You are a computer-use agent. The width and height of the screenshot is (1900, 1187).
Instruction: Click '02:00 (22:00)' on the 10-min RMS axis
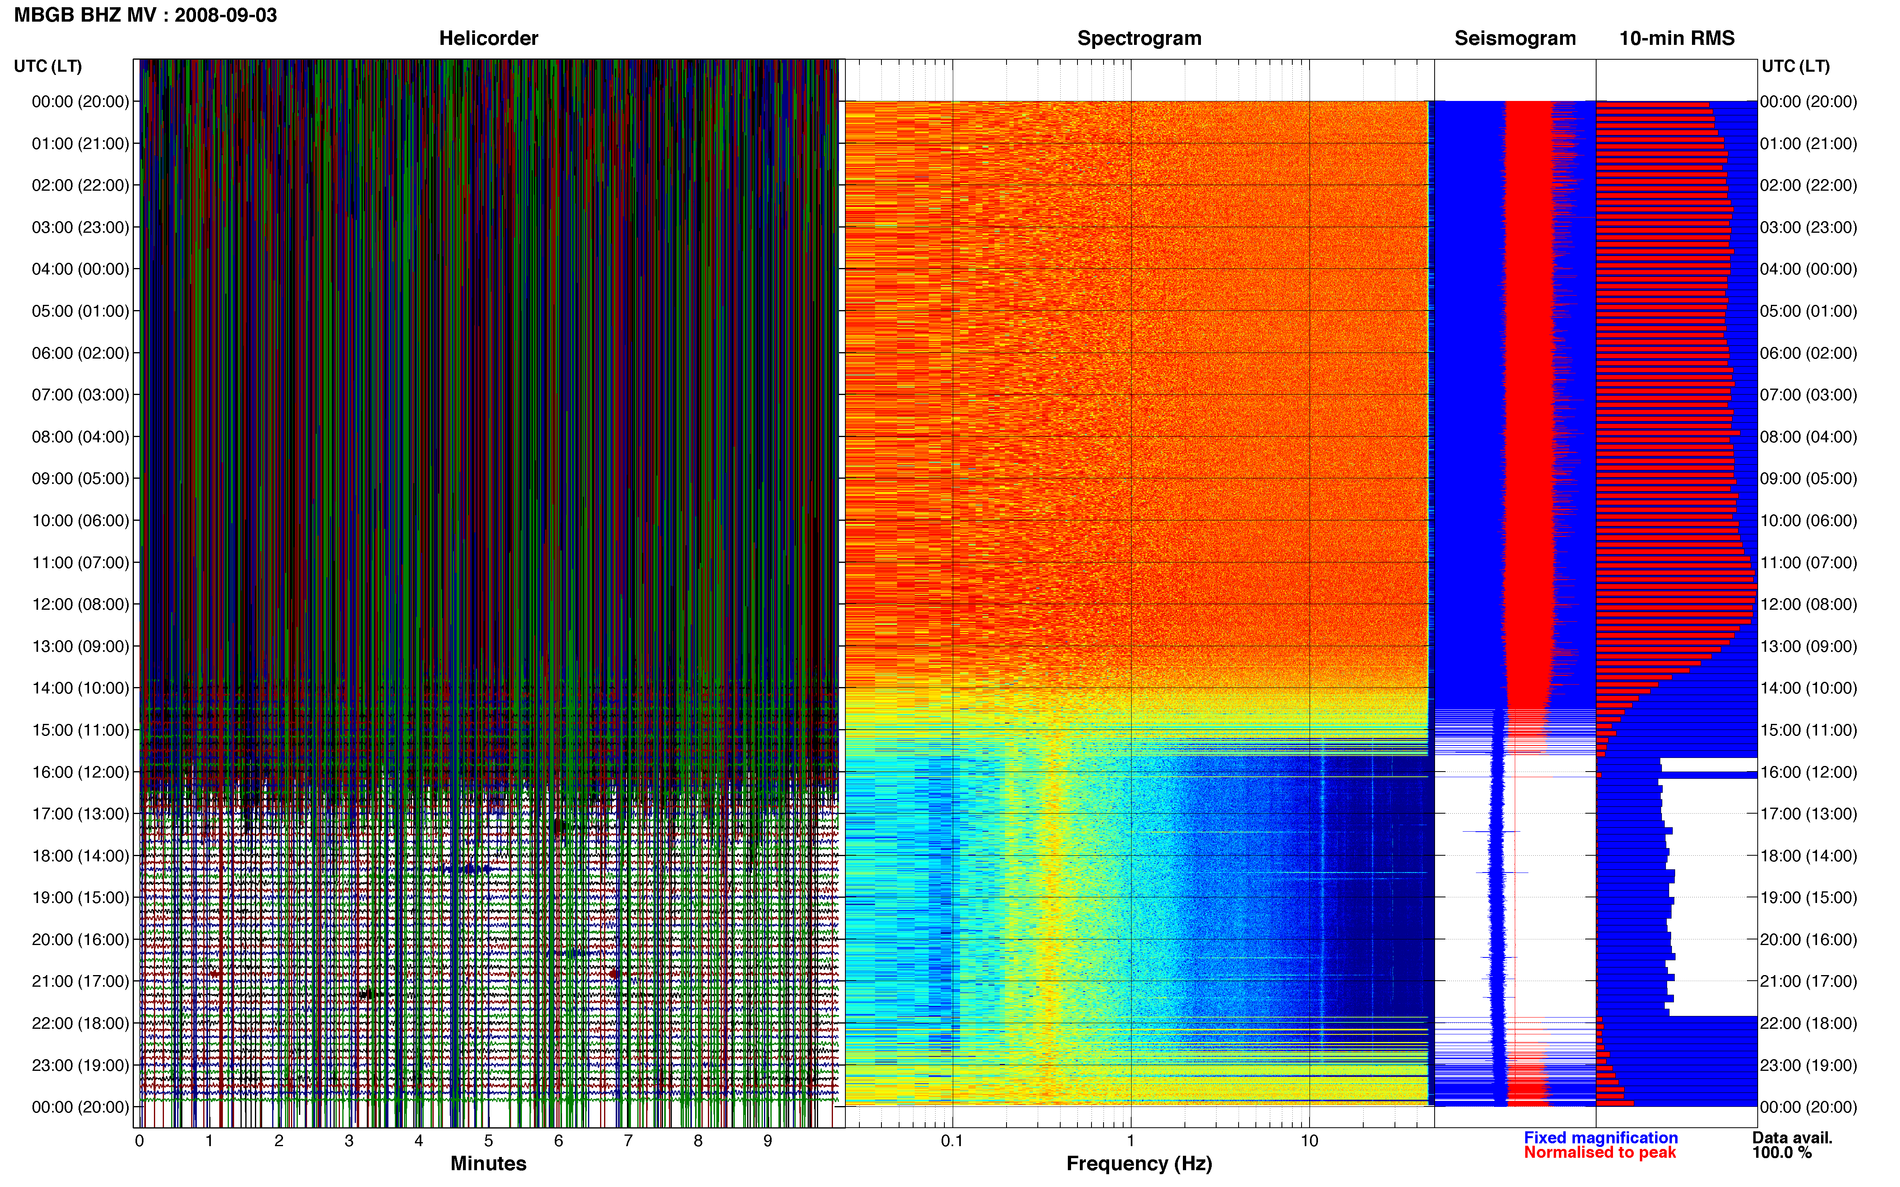(1808, 185)
